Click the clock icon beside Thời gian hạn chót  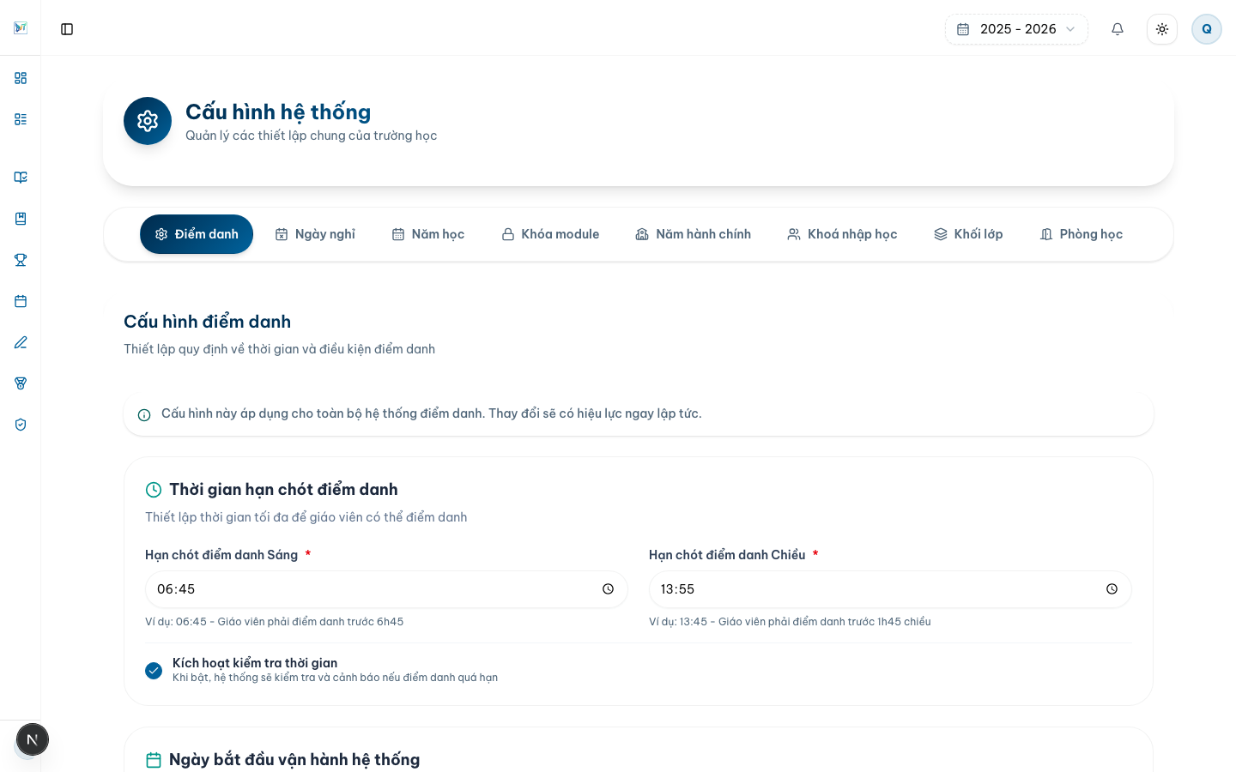pyautogui.click(x=154, y=490)
